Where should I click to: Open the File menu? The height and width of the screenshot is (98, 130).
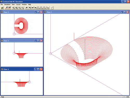click(x=2, y=4)
